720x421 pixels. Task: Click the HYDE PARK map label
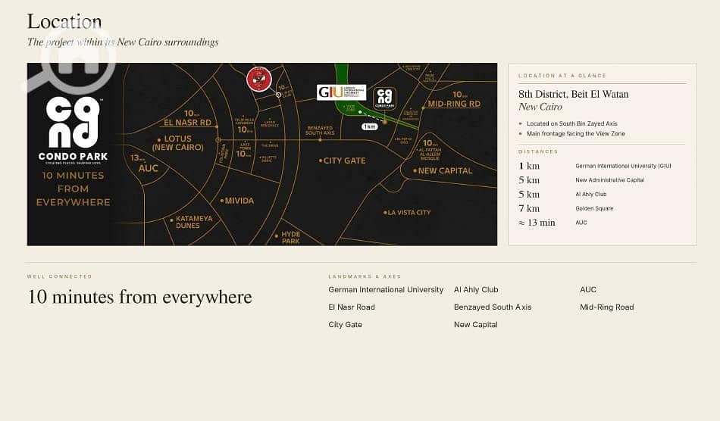(x=287, y=237)
